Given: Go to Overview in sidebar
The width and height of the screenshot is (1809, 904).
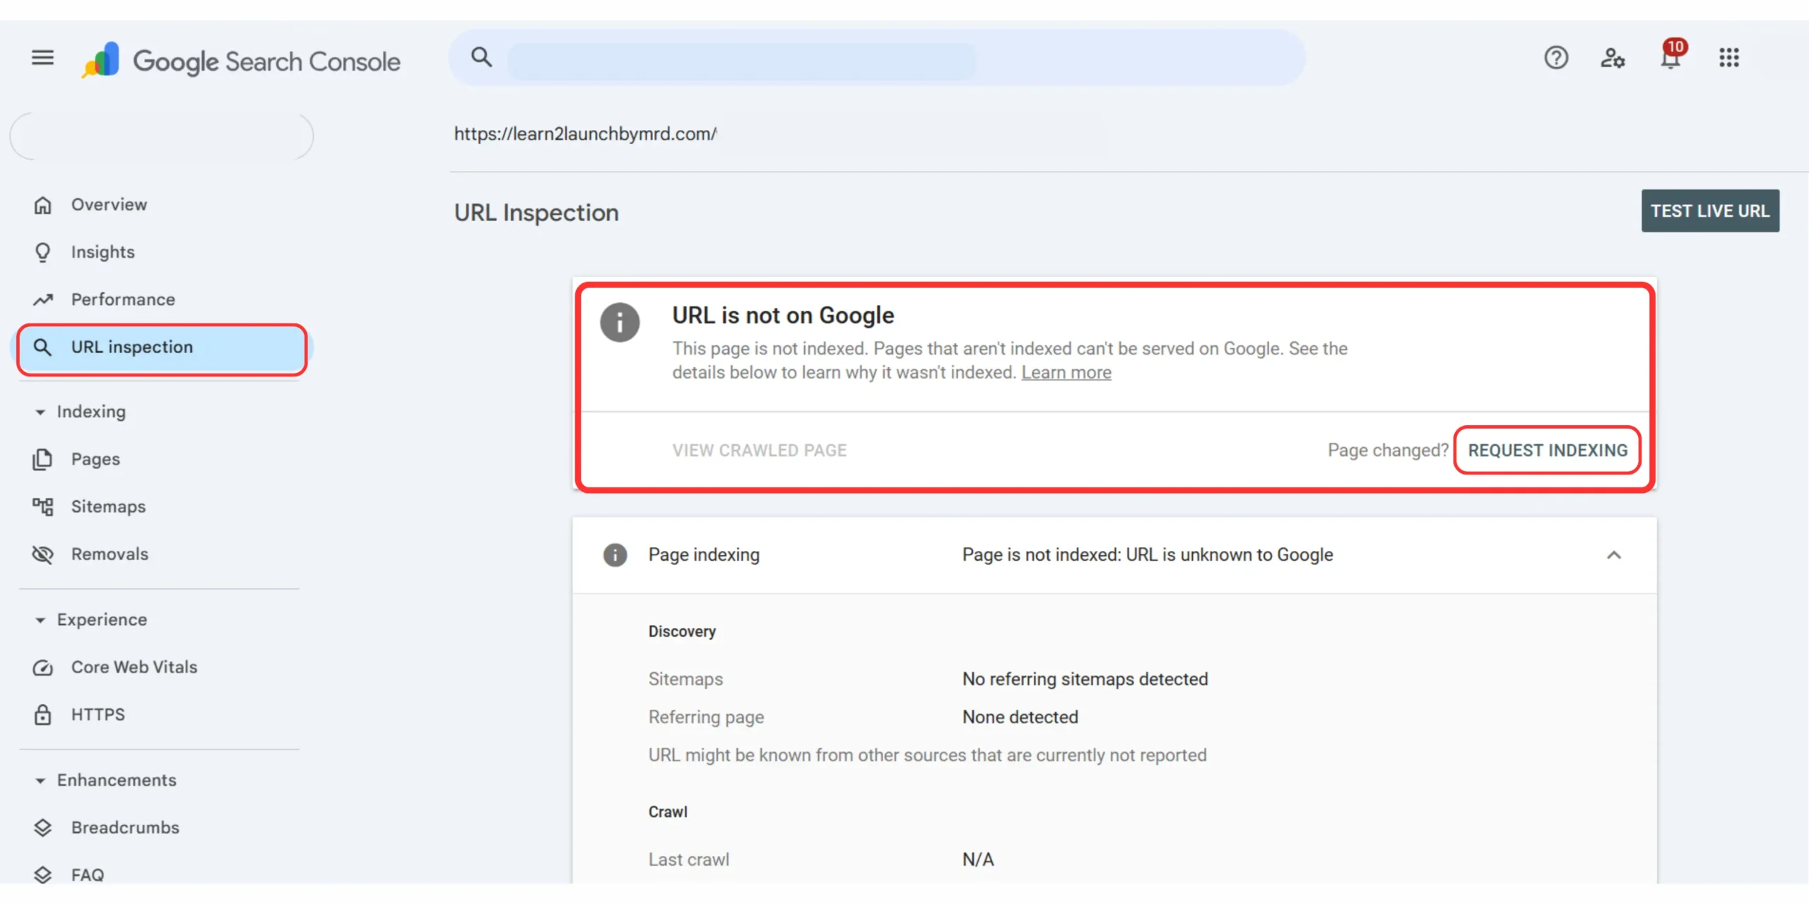Looking at the screenshot, I should point(163,205).
